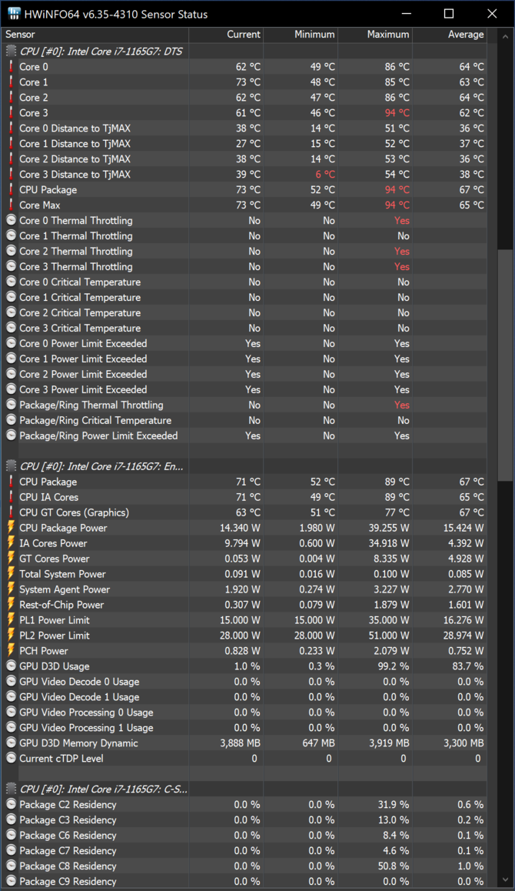This screenshot has height=891, width=515.
Task: Click the red 6 °C minimum value
Action: (325, 174)
